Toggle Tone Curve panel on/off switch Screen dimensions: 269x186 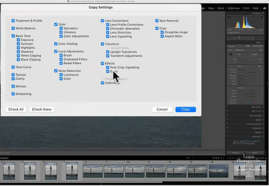(227, 107)
